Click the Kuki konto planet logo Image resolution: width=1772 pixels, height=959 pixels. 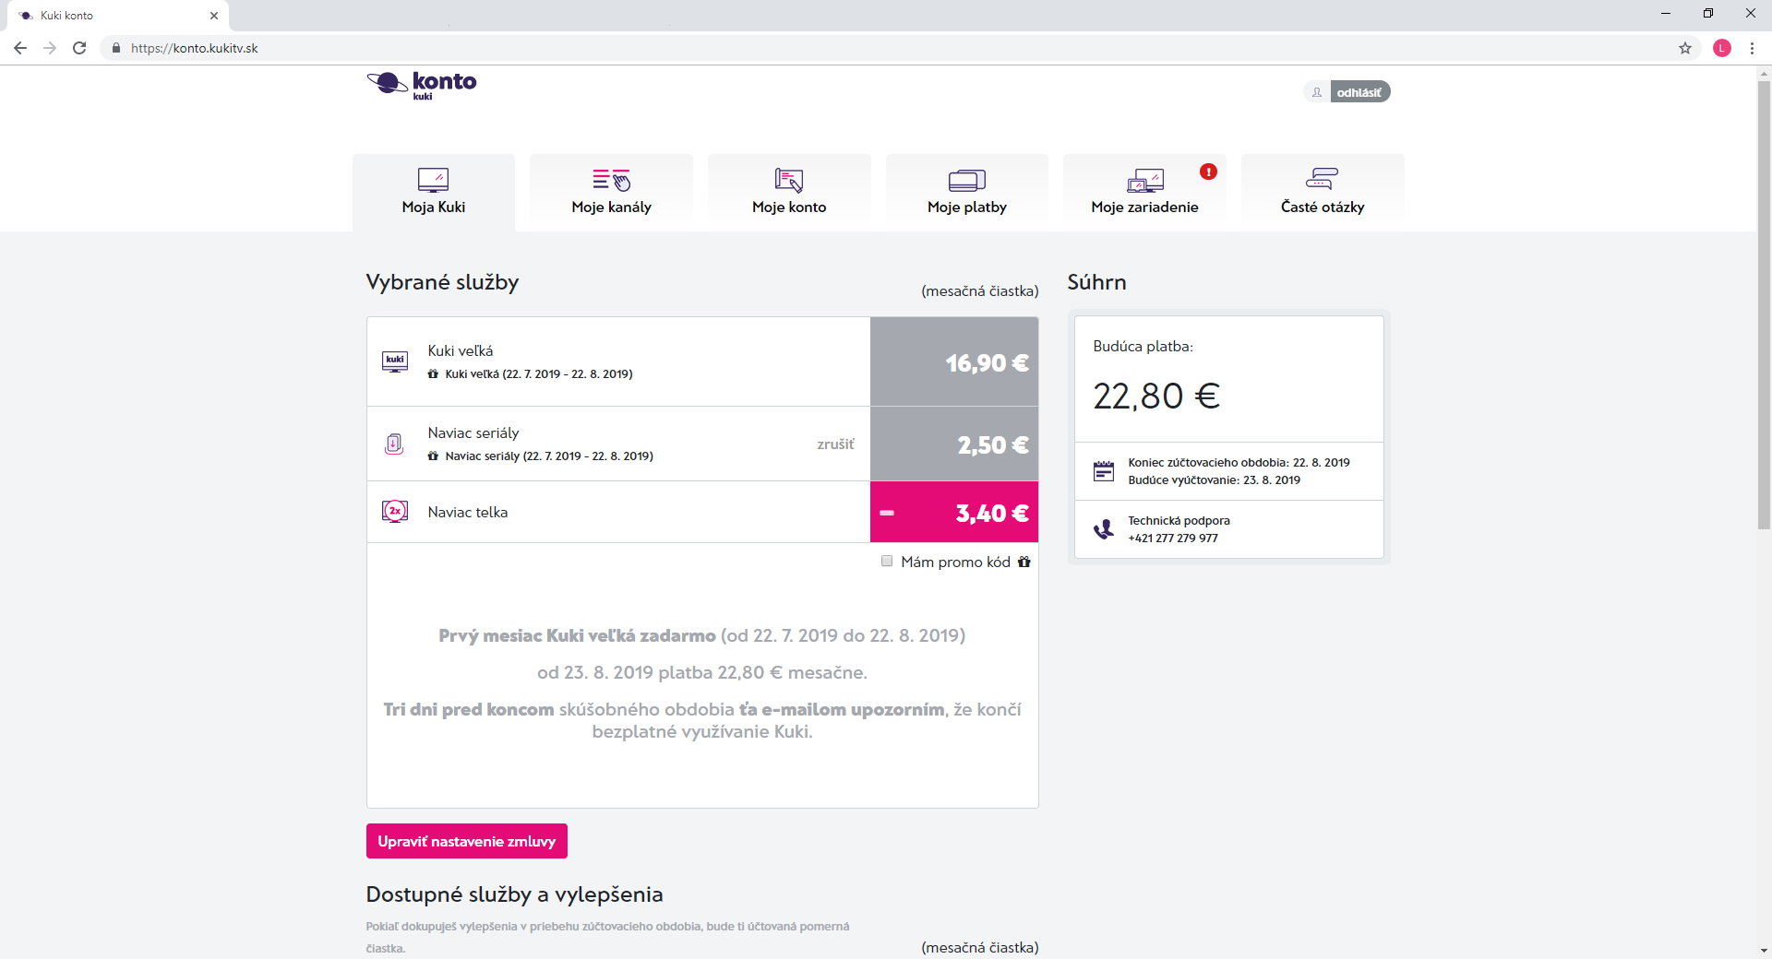click(422, 84)
